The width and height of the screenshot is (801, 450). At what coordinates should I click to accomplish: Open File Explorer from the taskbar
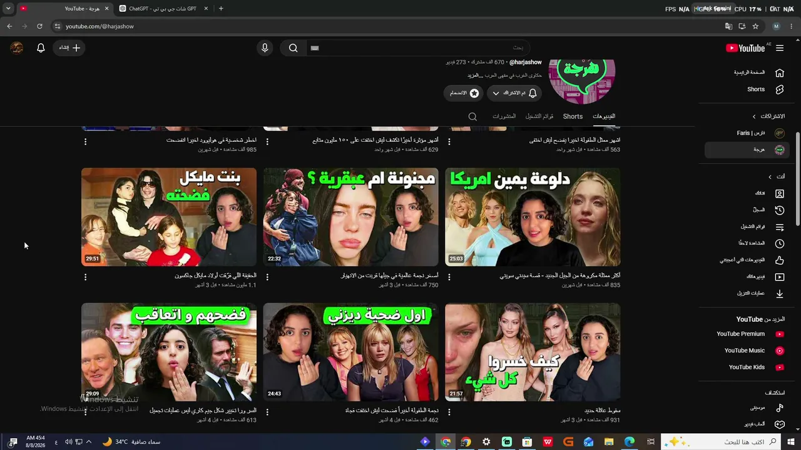pyautogui.click(x=609, y=442)
